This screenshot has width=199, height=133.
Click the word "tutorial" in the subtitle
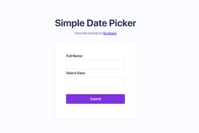click(93, 33)
